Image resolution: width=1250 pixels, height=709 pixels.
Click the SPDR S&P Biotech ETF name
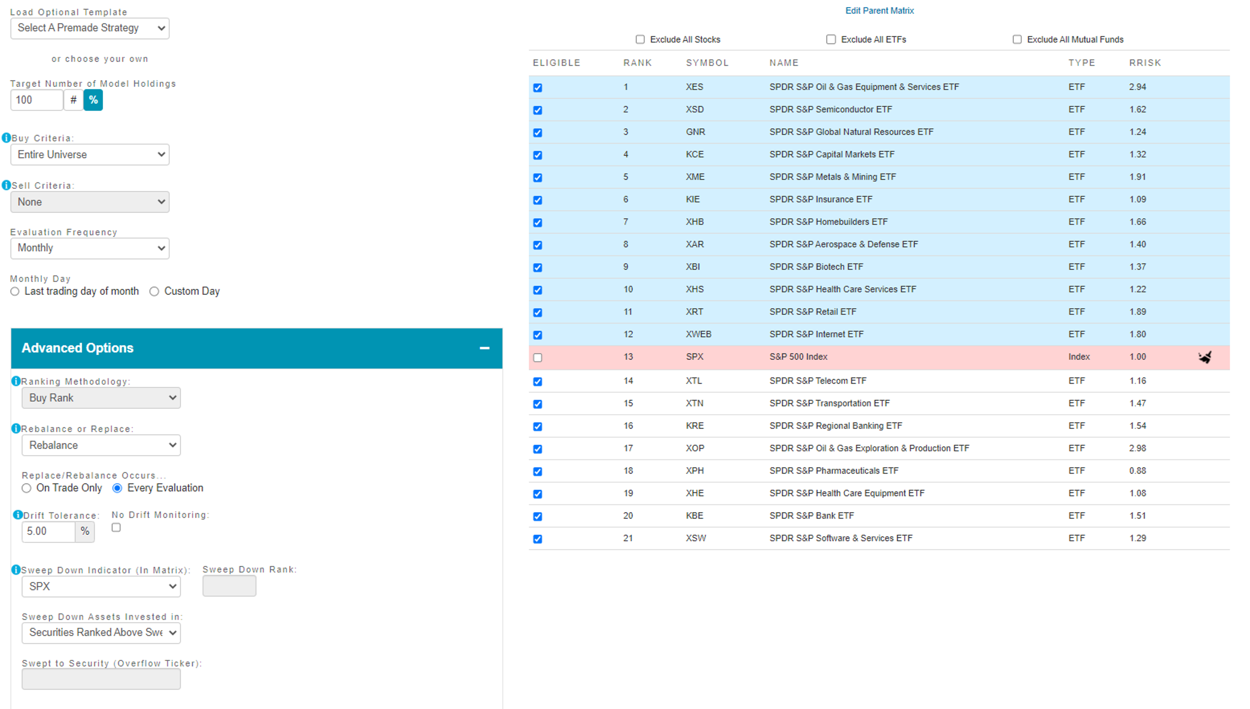[816, 267]
